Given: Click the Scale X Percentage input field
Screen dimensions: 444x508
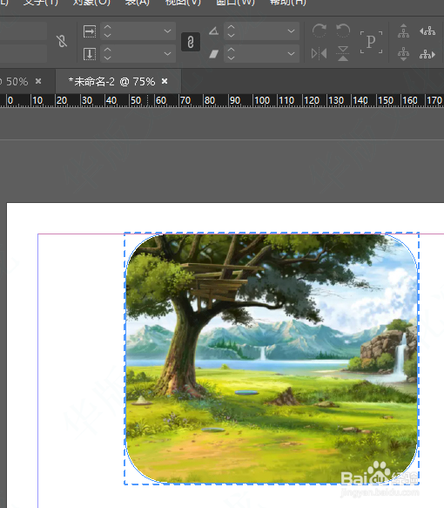Looking at the screenshot, I should pyautogui.click(x=138, y=31).
